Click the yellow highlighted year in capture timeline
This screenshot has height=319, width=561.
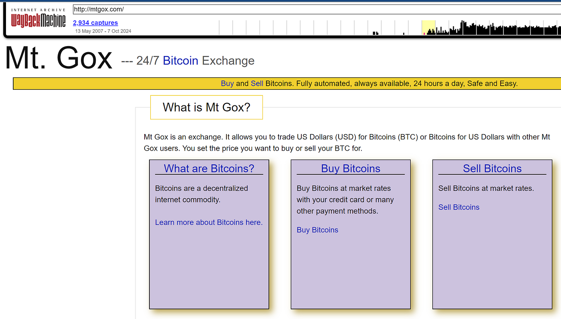(x=428, y=28)
